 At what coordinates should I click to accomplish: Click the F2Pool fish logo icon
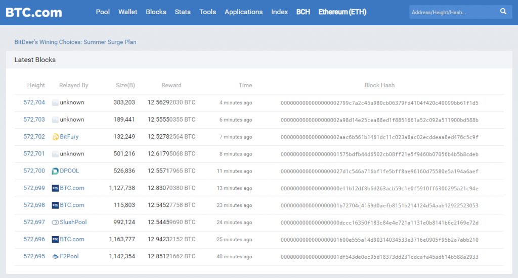(x=55, y=257)
